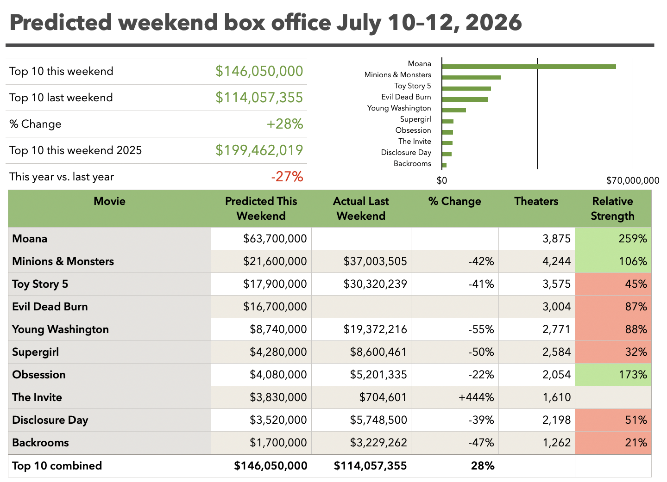
Task: Click Obsession's 173% relative strength cell
Action: 613,375
